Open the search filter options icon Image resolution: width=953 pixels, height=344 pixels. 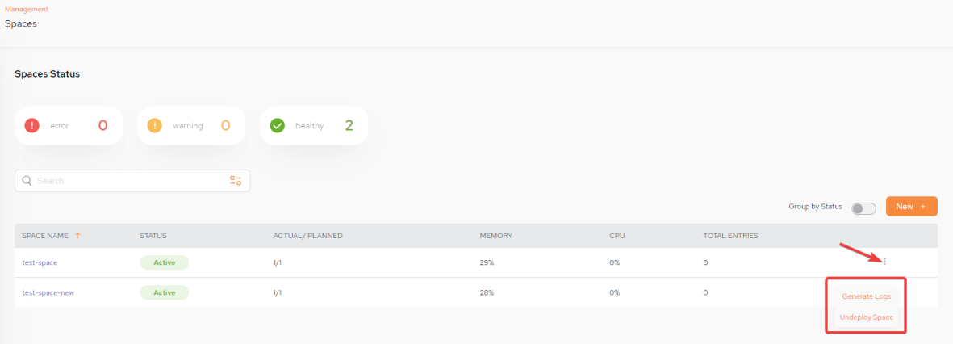tap(235, 181)
